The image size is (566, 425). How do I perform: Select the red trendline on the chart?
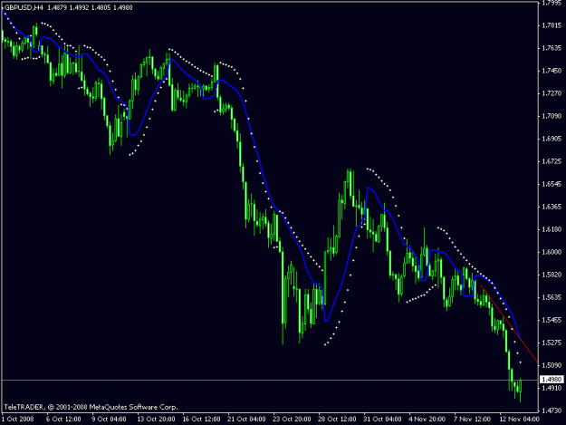[509, 324]
